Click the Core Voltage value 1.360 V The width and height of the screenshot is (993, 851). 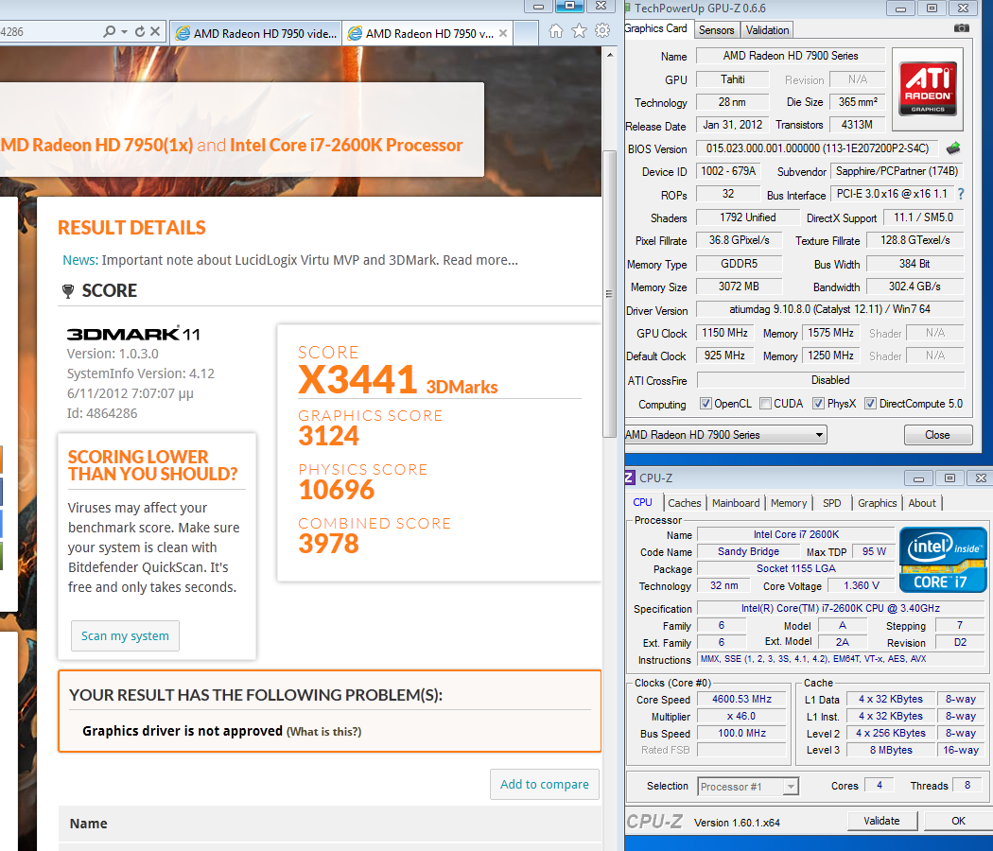pyautogui.click(x=862, y=586)
